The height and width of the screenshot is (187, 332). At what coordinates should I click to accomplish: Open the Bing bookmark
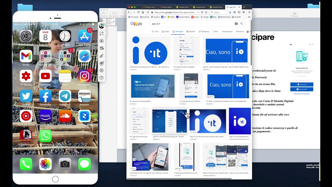click(x=213, y=17)
